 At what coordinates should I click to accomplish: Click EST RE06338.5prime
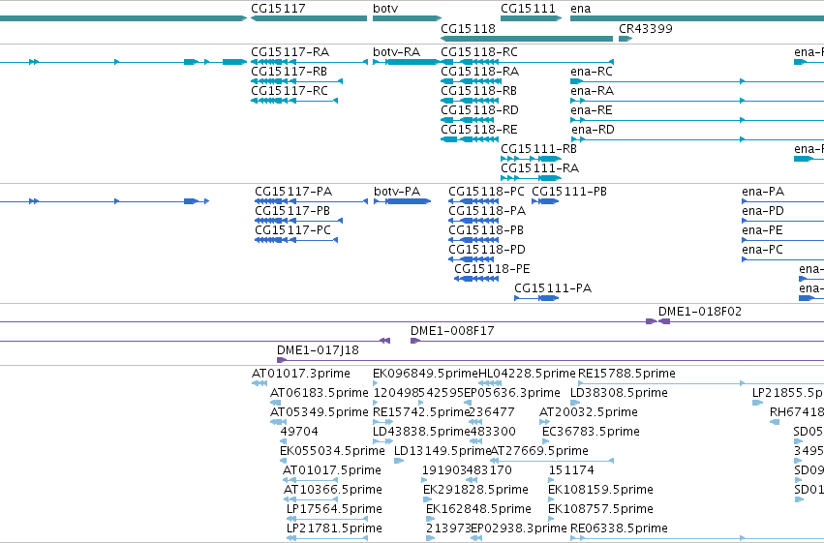point(697,539)
